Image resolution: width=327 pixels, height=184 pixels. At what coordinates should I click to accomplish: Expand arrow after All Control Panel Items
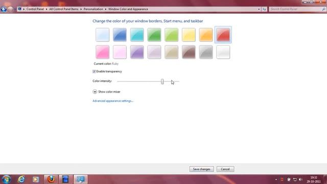coord(81,9)
